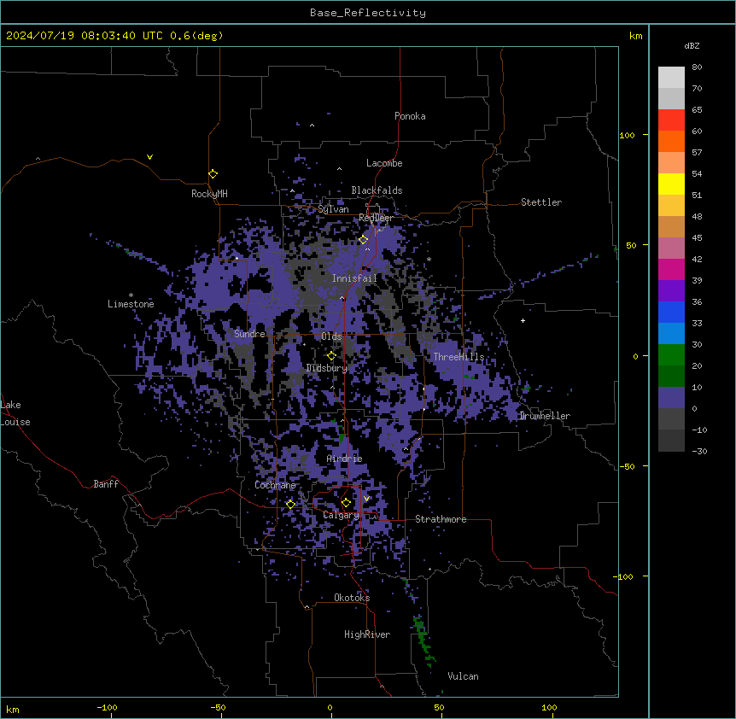This screenshot has height=719, width=736.
Task: Click the Base_Reflectivity title text
Action: pyautogui.click(x=368, y=13)
